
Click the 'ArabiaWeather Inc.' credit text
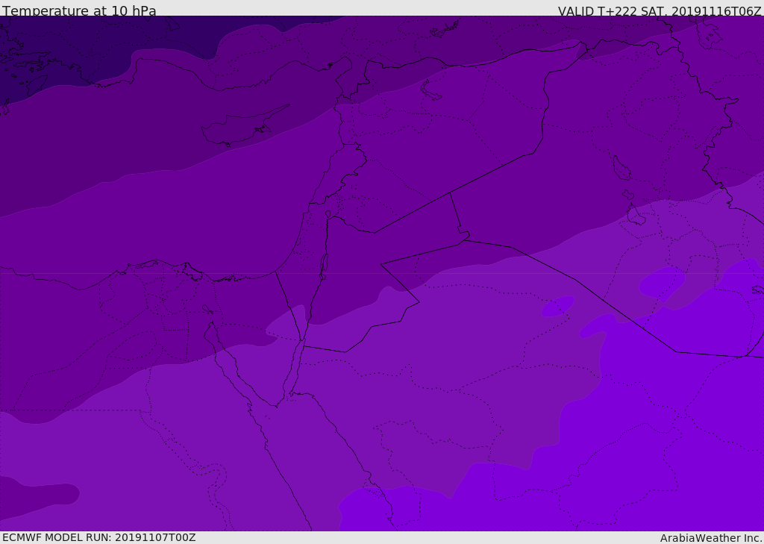[x=712, y=538]
